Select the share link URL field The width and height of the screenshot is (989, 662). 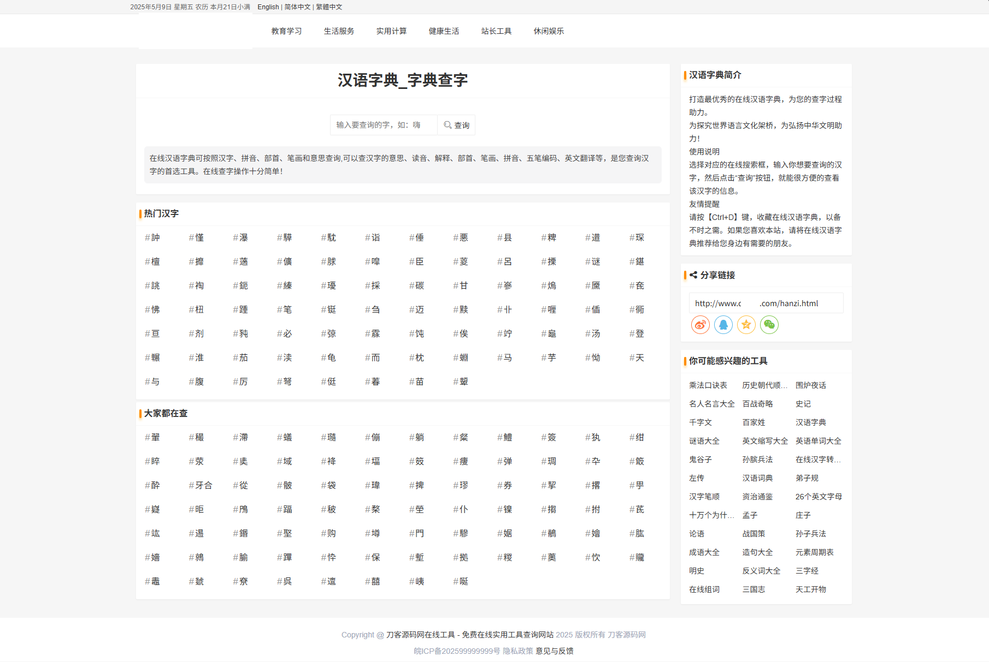point(765,303)
